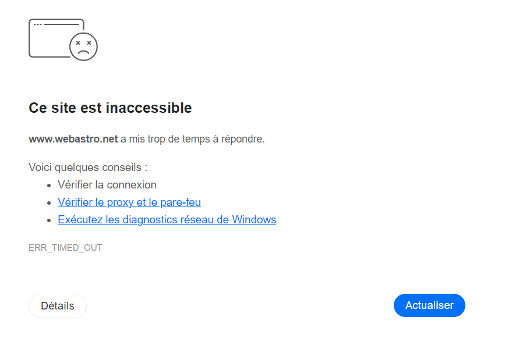Screen dimensions: 505x349
Task: Expand the Détails button
Action: coord(58,306)
